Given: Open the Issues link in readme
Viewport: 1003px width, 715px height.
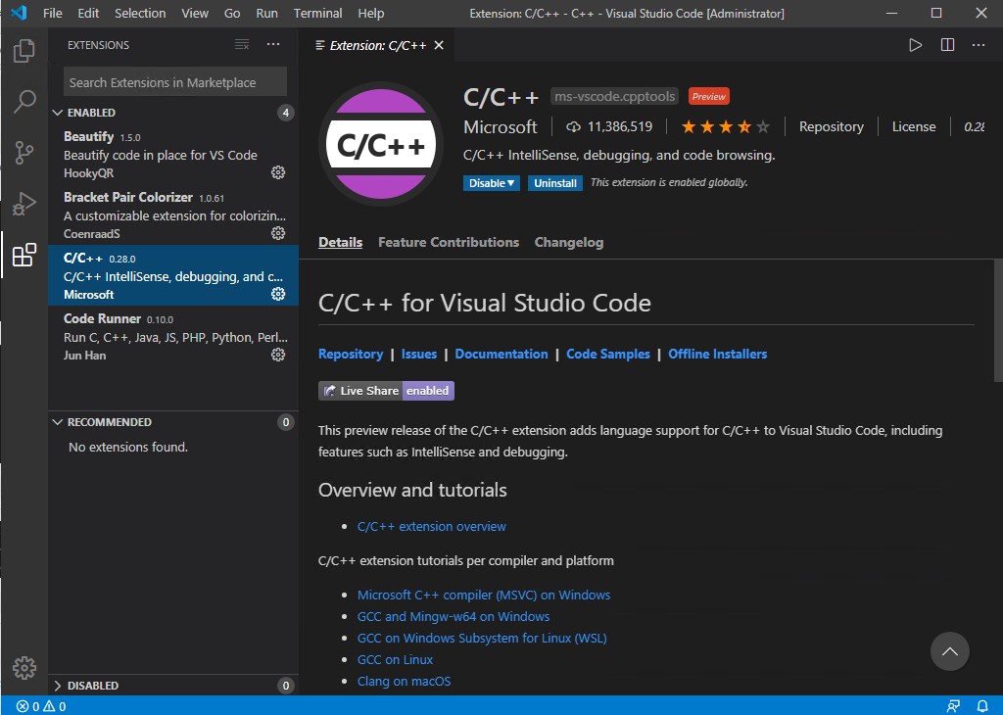Looking at the screenshot, I should [x=419, y=354].
